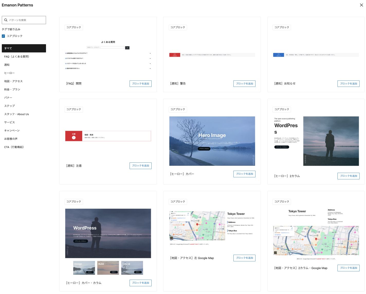
Task: Click the WordPress cover・カラム preview thumbnail
Action: tap(108, 233)
